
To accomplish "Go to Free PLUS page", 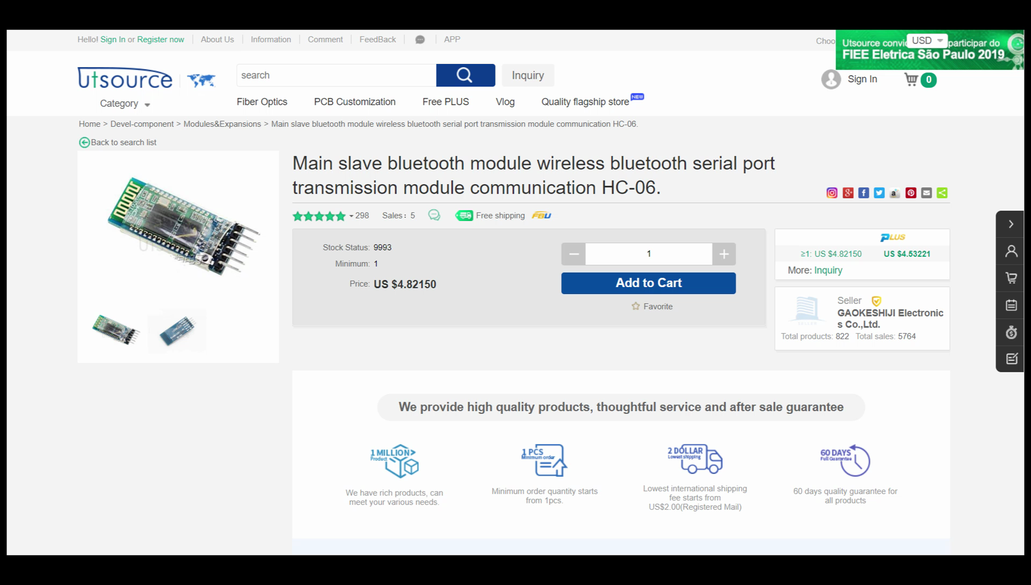I will coord(446,102).
